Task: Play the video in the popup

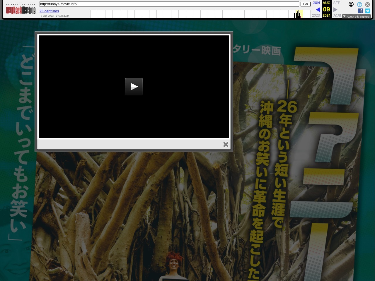Action: pos(134,87)
